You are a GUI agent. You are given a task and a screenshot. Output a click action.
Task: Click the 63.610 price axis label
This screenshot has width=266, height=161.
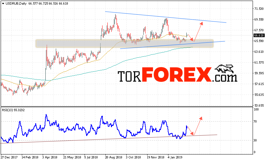(x=259, y=52)
